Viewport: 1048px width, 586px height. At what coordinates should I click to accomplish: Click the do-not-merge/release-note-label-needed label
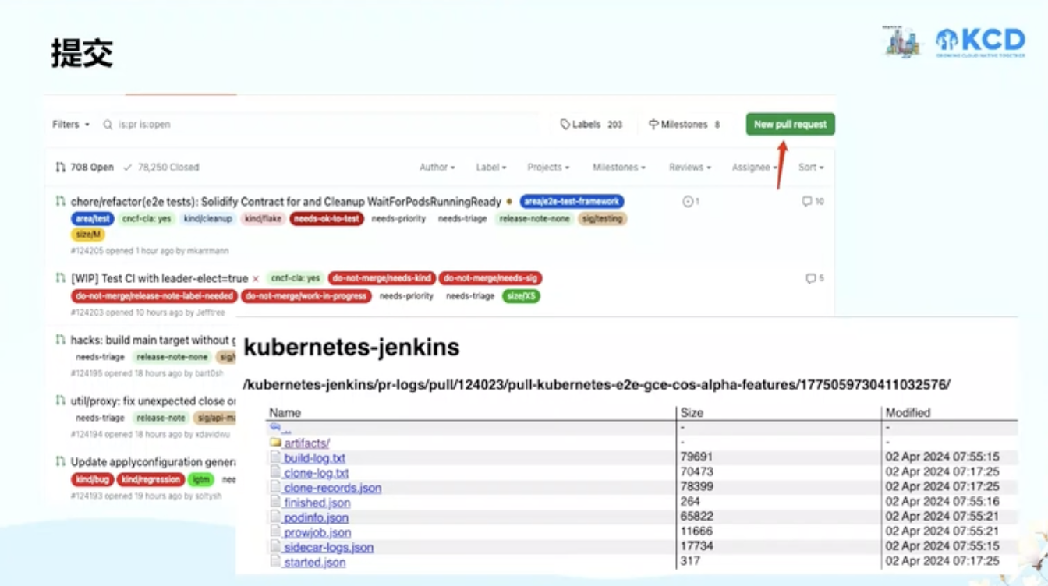[x=154, y=296]
